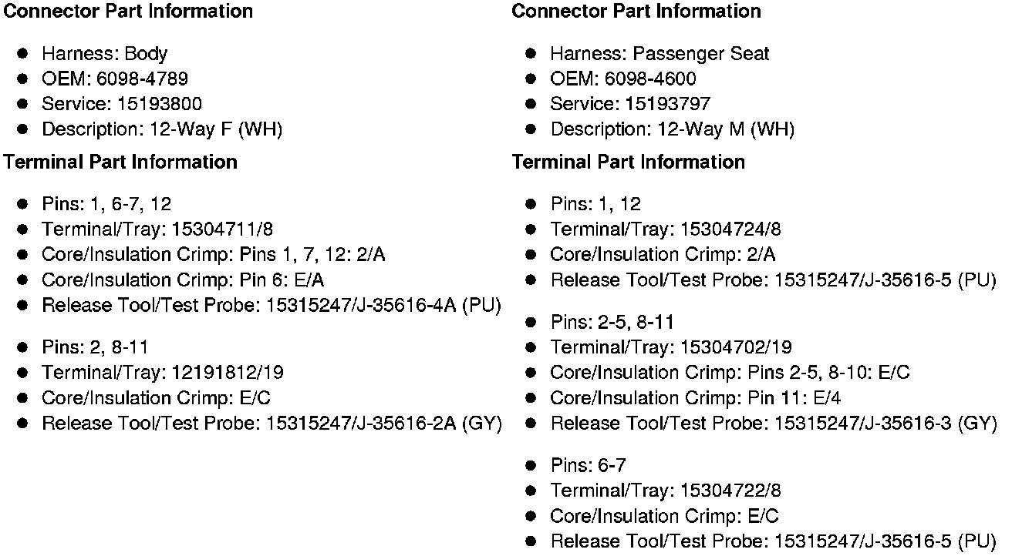Select Terminal/Tray: 15304722/8 line
1012x556 pixels.
(x=666, y=491)
